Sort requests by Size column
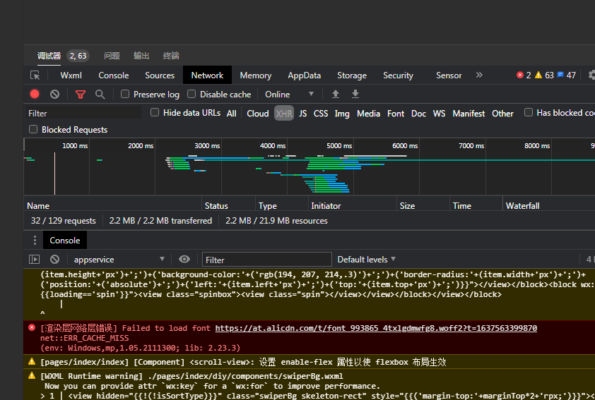Viewport: 595px width, 400px height. coord(423,206)
